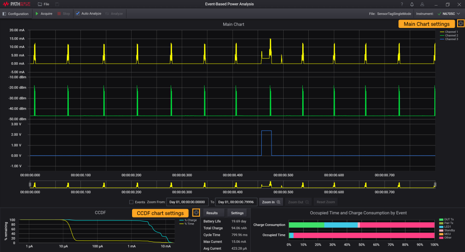Image resolution: width=465 pixels, height=252 pixels.
Task: Click the zoom To time field
Action: pyautogui.click(x=237, y=202)
